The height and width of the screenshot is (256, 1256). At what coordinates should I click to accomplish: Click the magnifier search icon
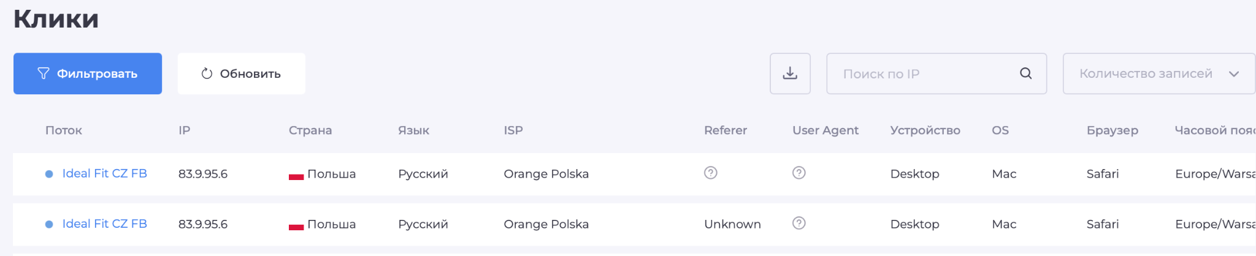1025,73
